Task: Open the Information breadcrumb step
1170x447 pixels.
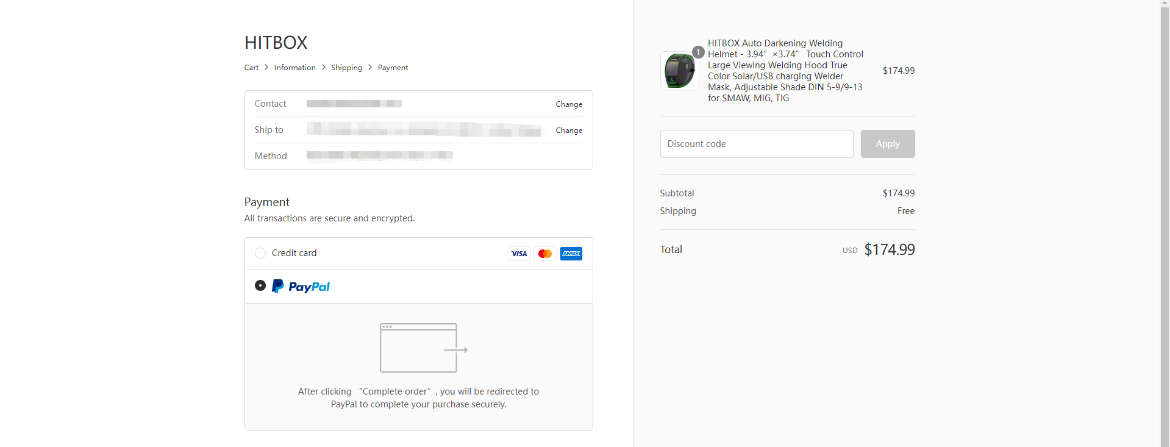Action: [x=295, y=68]
